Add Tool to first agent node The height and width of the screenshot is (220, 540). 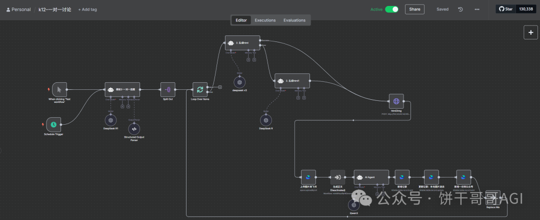(x=128, y=106)
